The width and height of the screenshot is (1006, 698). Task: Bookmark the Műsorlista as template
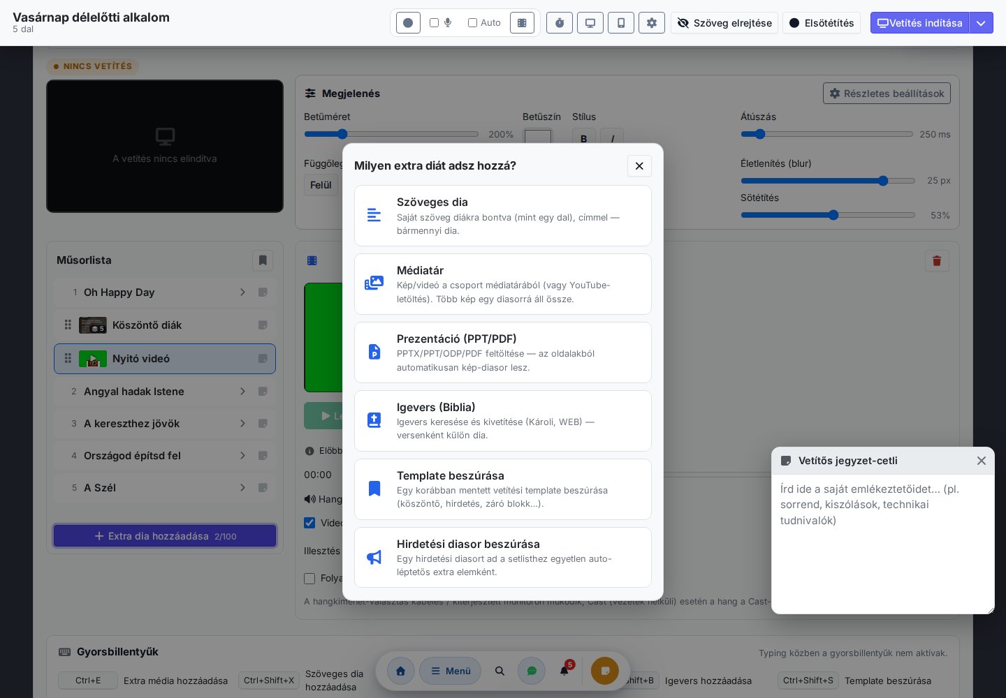point(263,260)
